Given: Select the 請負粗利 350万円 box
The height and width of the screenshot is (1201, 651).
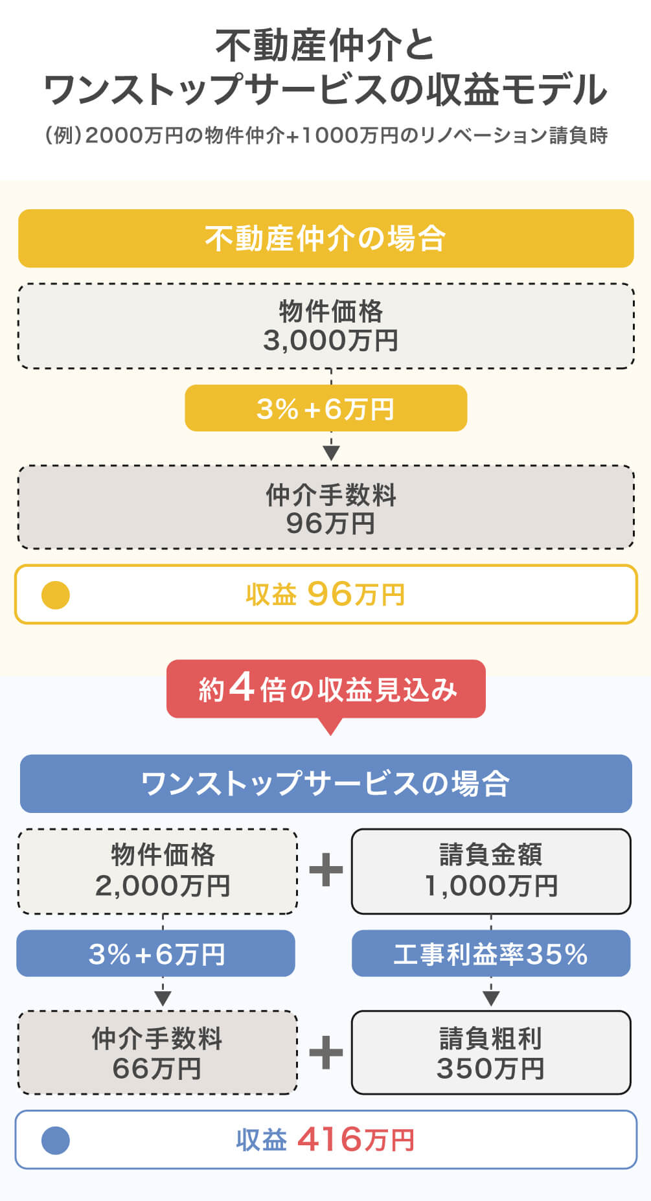Looking at the screenshot, I should pos(491,1053).
